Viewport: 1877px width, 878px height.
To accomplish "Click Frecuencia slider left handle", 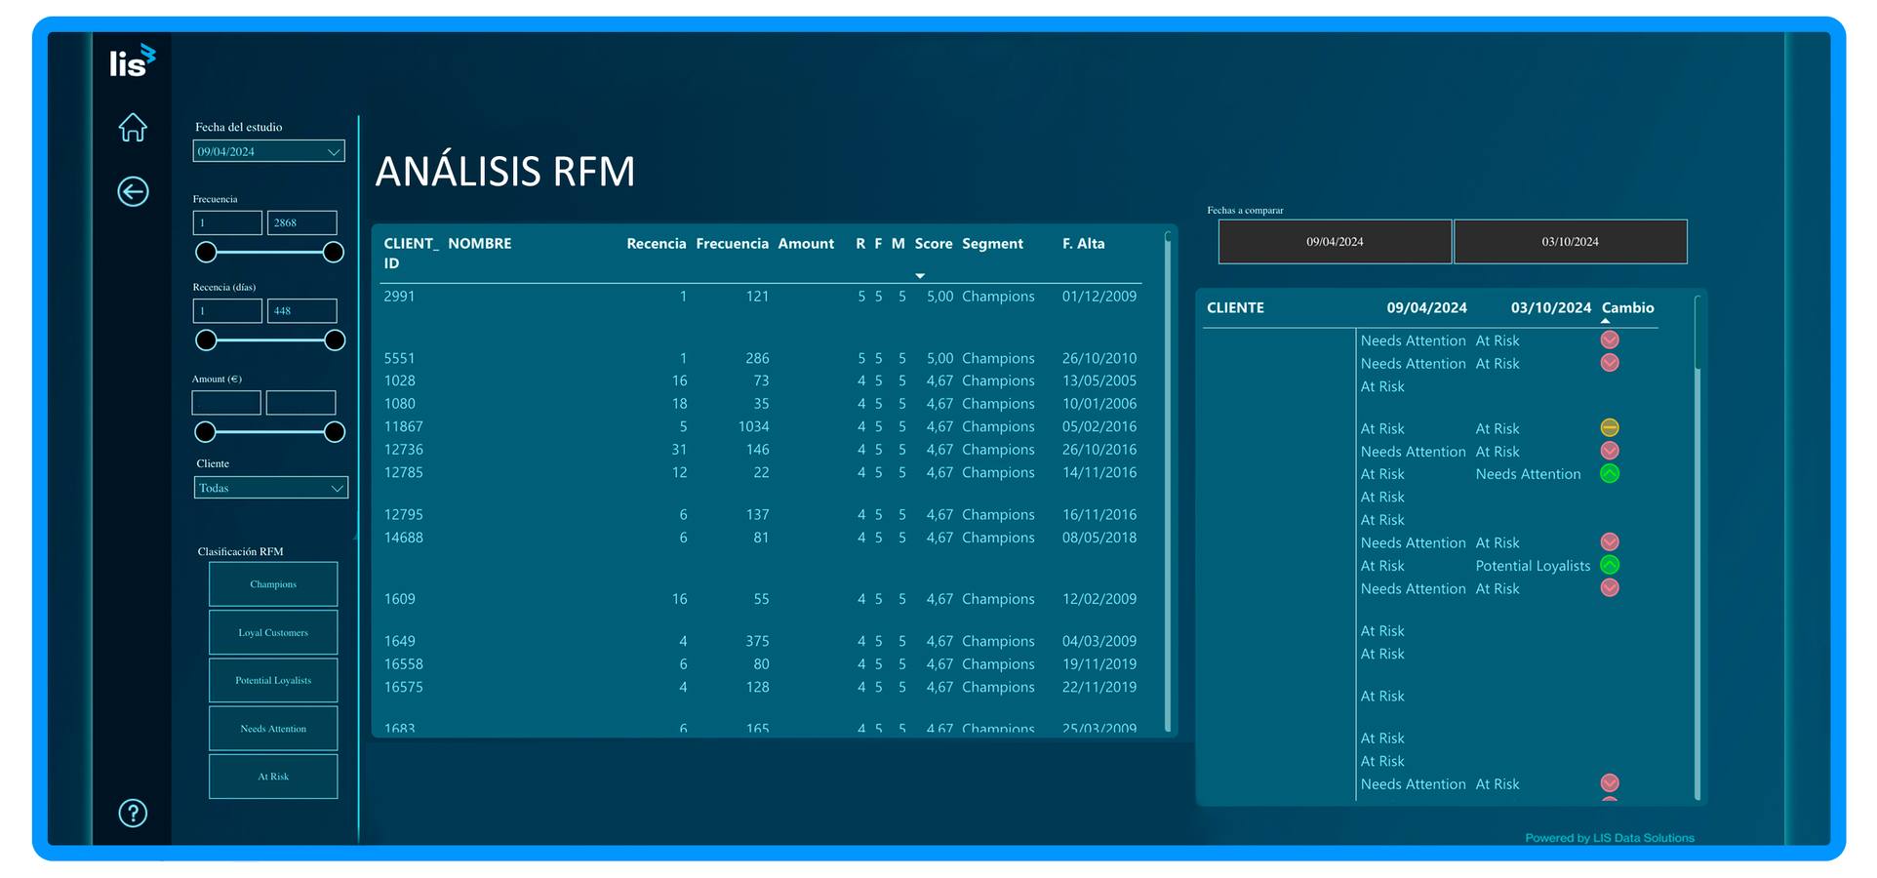I will (x=206, y=253).
